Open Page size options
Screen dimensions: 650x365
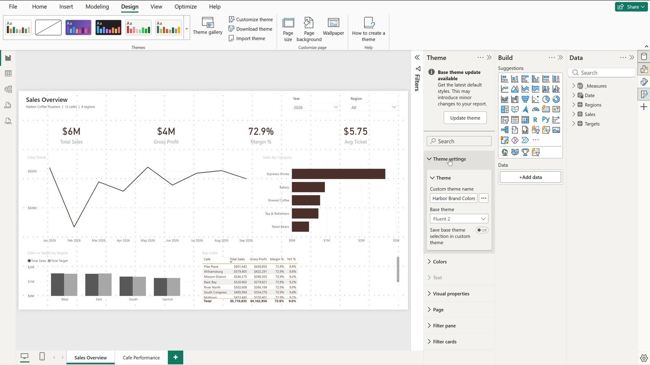pos(288,29)
